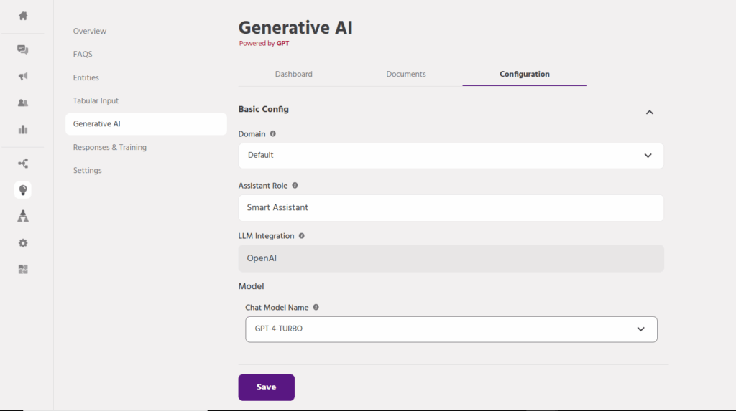Open the users icon in sidebar

point(22,103)
